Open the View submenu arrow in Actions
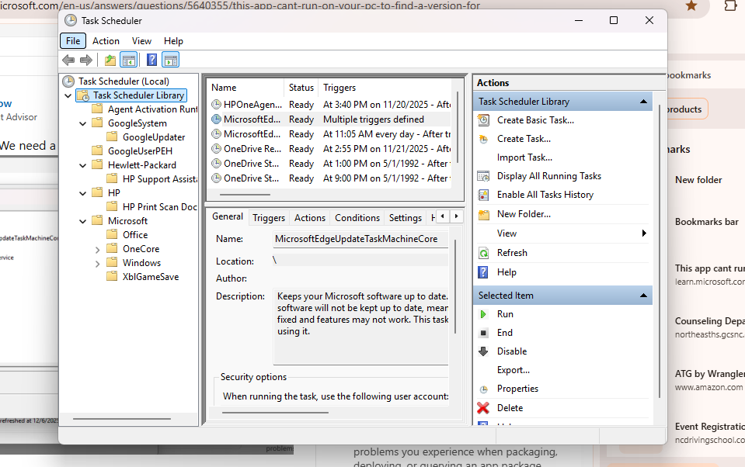 coord(644,233)
